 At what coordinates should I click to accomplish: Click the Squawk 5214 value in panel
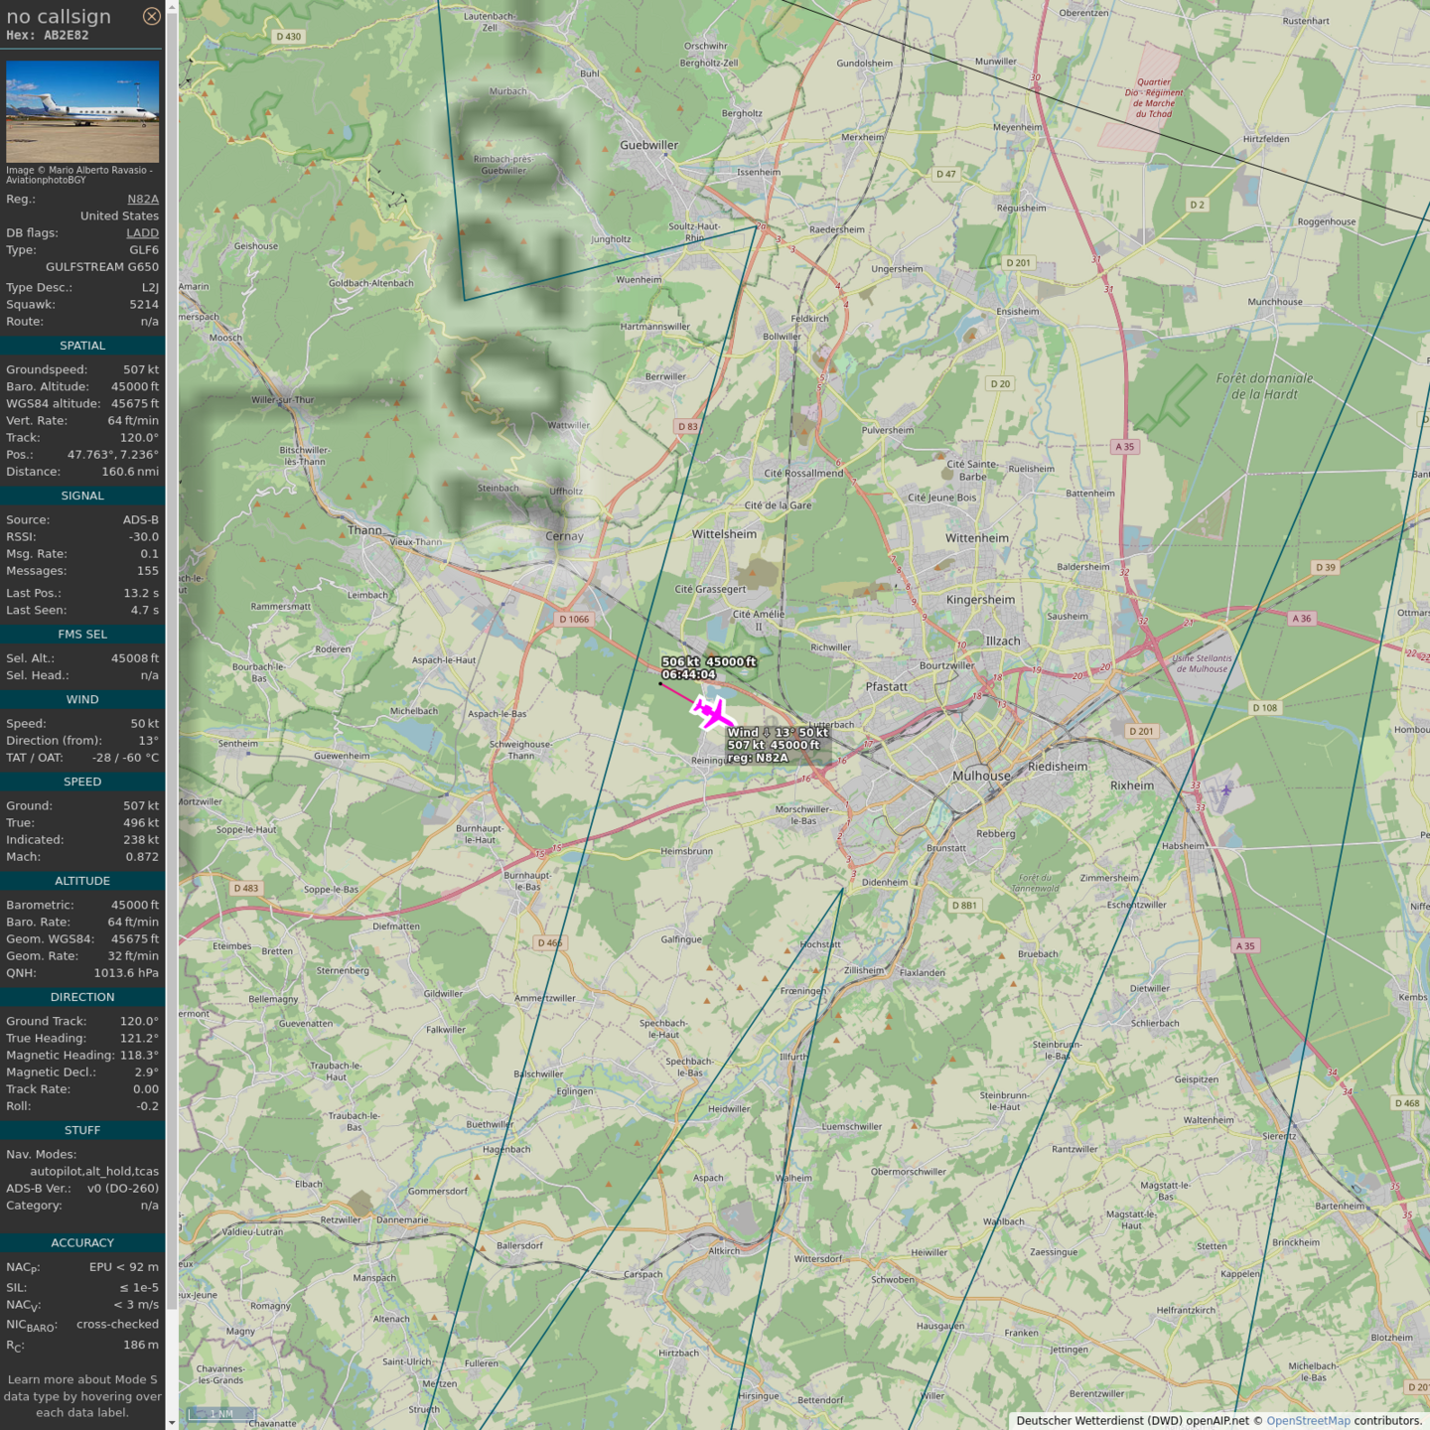point(144,305)
